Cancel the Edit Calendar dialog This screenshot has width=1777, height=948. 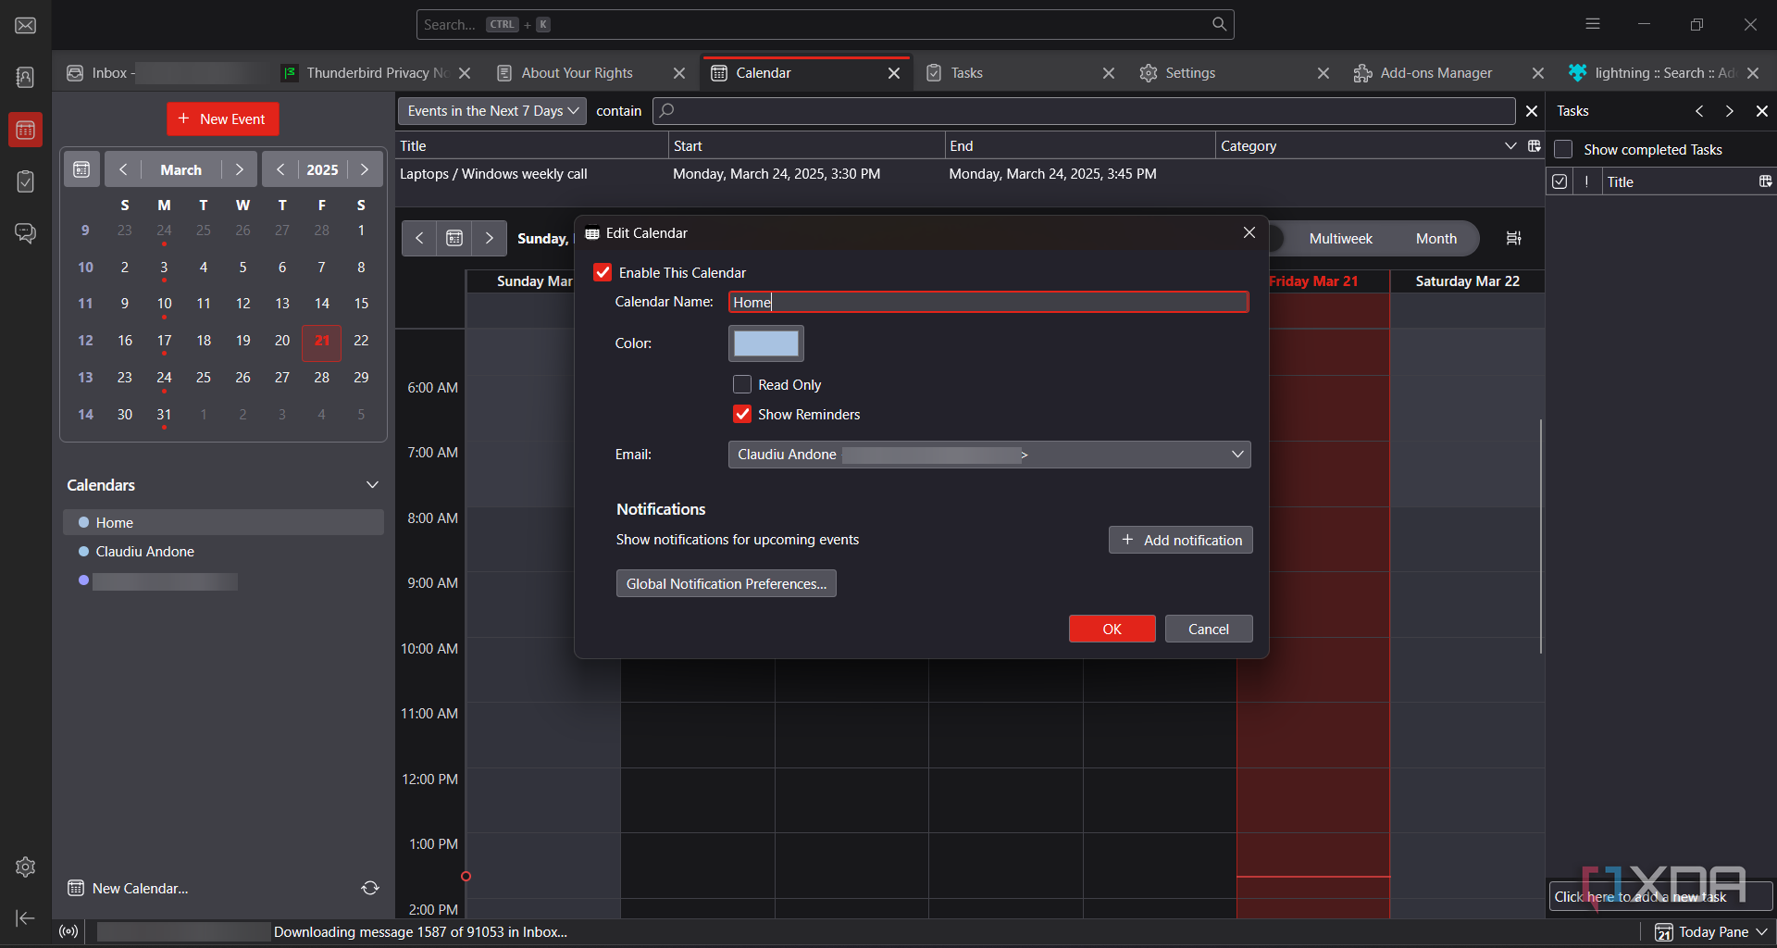pos(1208,629)
